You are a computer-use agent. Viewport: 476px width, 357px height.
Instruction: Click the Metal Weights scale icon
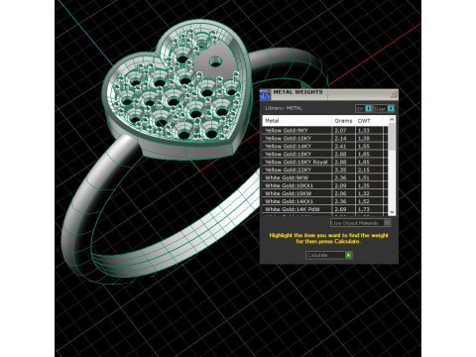click(265, 94)
